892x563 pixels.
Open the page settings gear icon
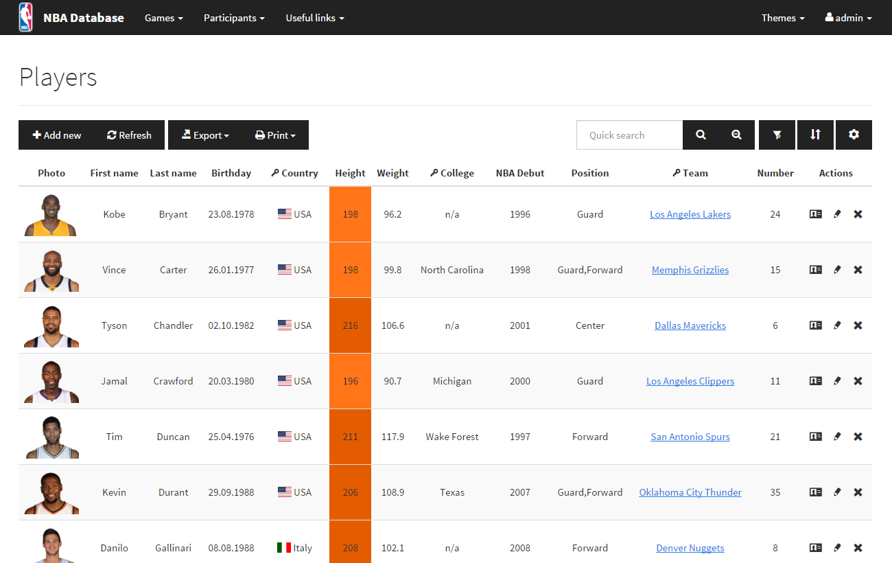point(854,135)
